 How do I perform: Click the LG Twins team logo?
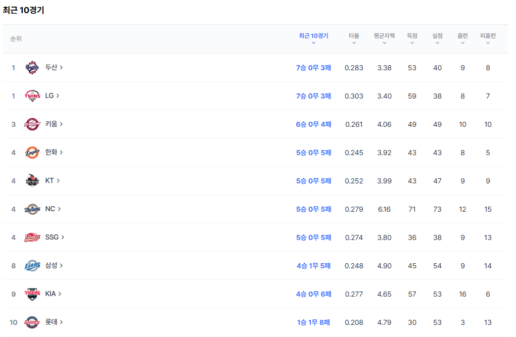tap(32, 96)
